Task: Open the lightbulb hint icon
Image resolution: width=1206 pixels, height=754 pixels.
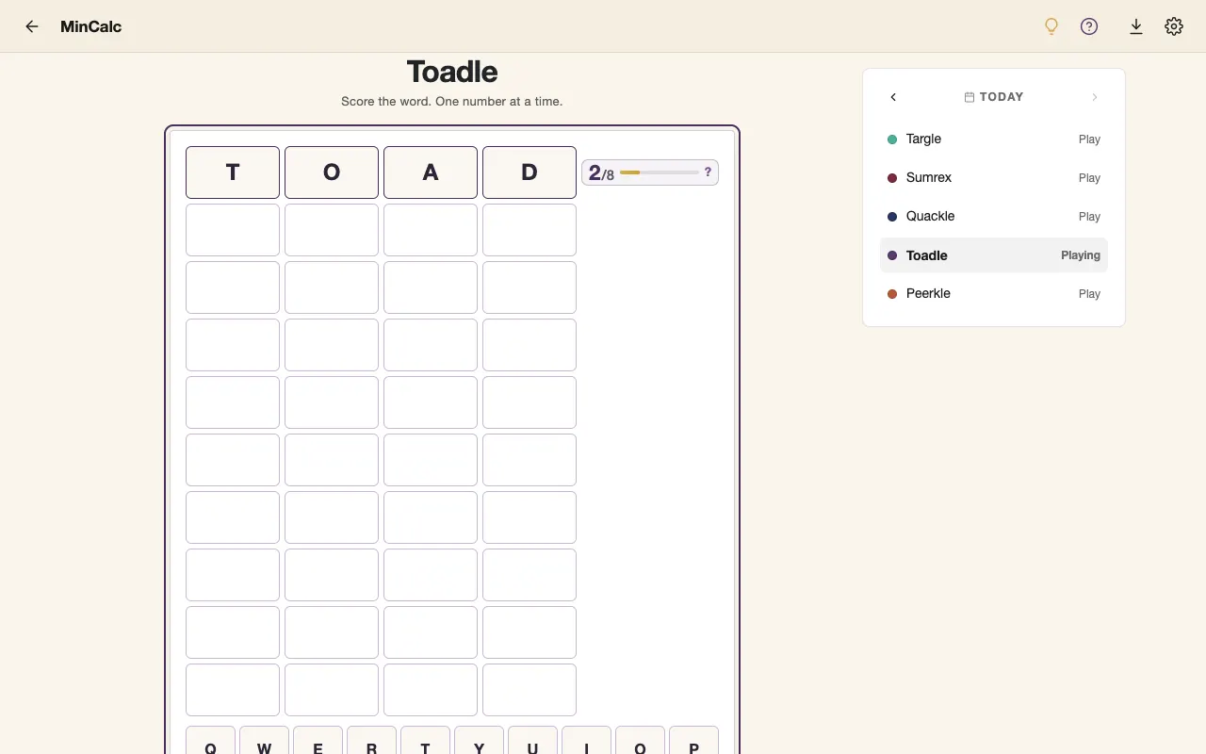Action: click(x=1051, y=26)
